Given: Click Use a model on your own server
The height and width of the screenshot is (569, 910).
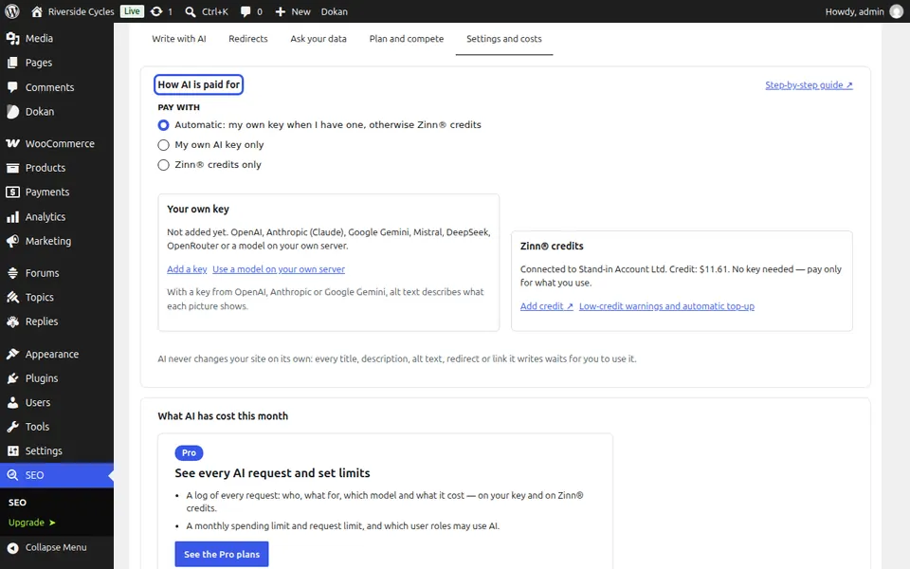Looking at the screenshot, I should point(279,268).
